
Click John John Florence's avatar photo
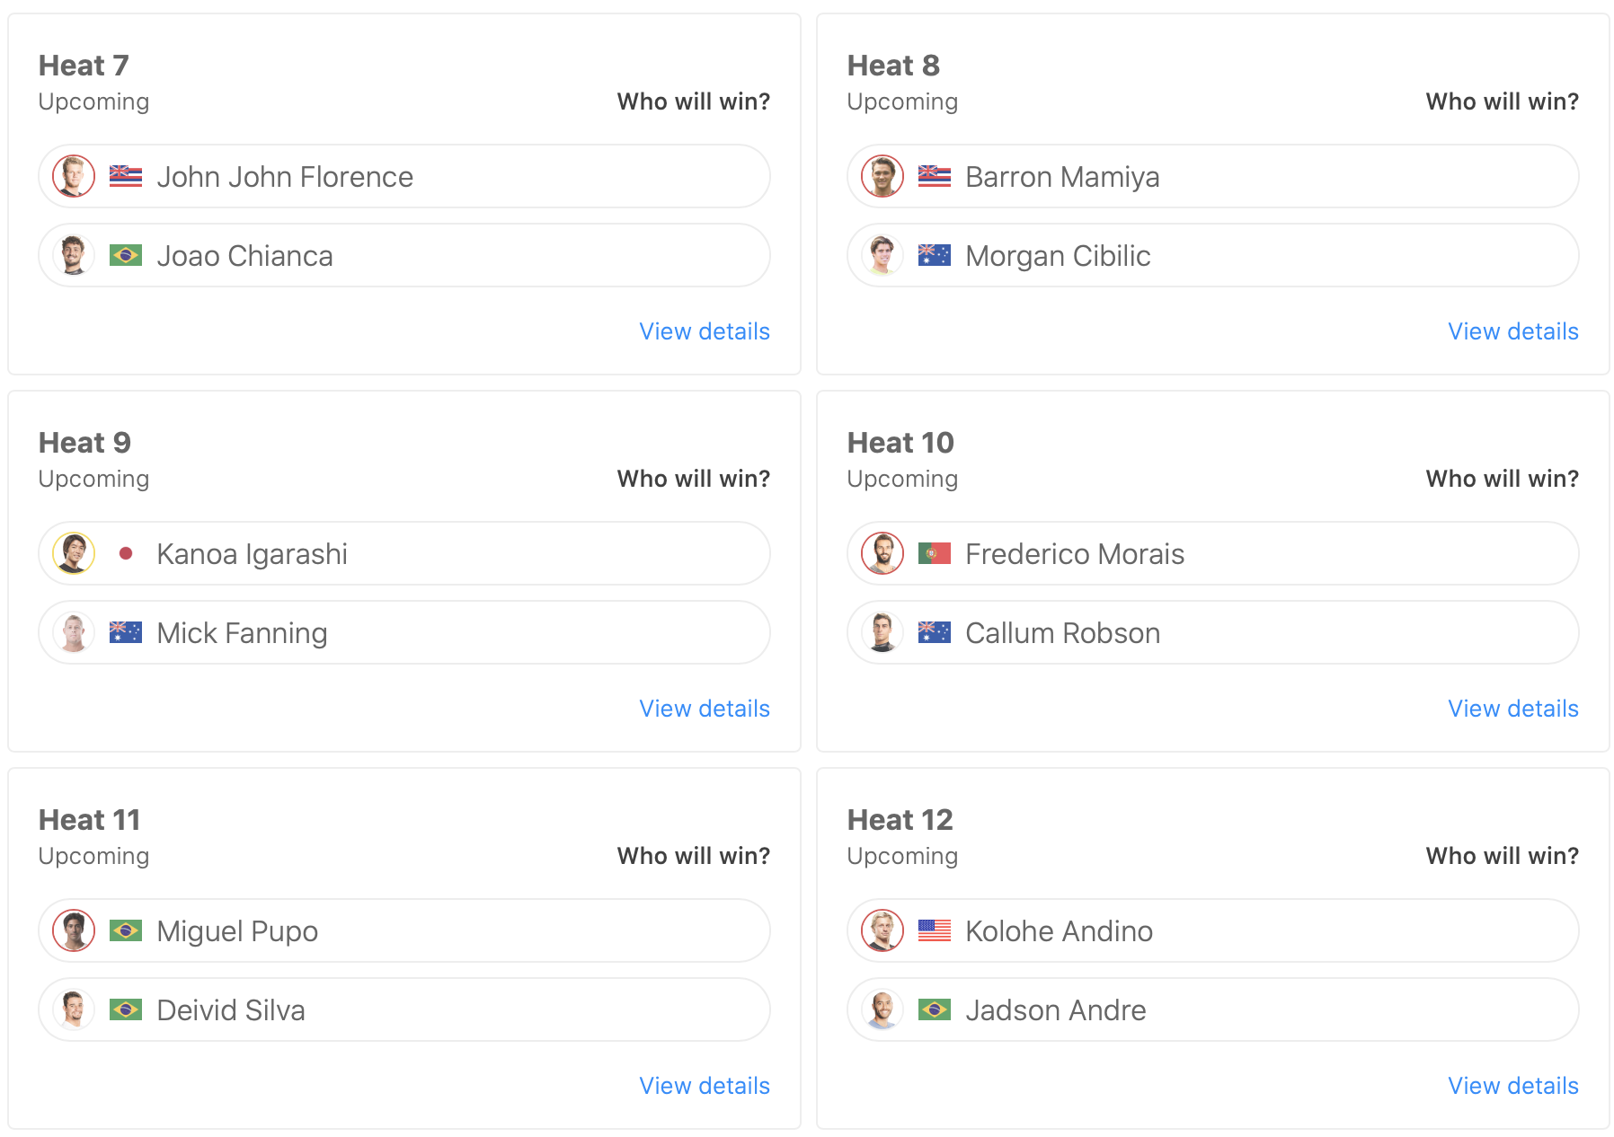pyautogui.click(x=74, y=176)
